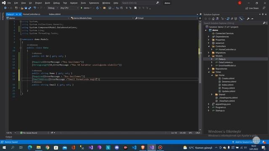Image resolution: width=269 pixels, height=151 pixels.
Task: Open the Git menu
Action: (30, 3)
